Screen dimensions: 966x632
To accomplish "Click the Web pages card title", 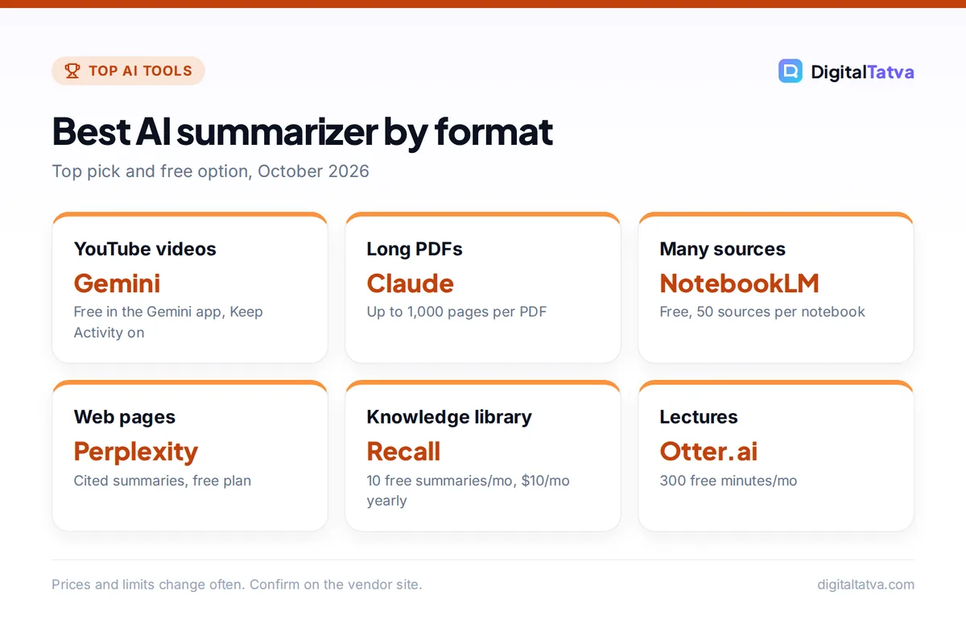I will point(125,417).
